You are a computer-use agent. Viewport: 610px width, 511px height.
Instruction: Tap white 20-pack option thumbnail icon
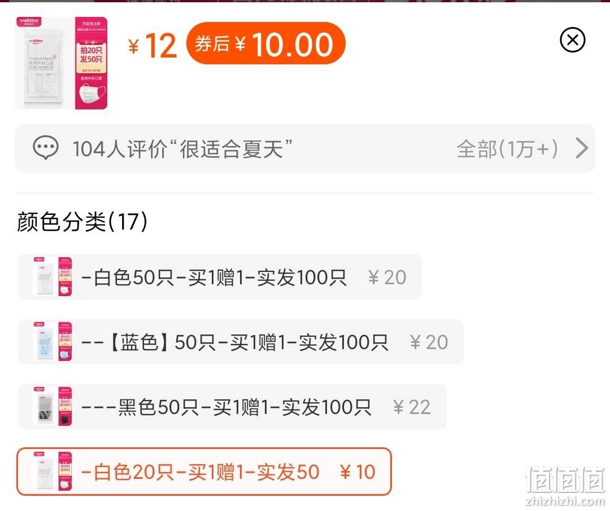tap(53, 472)
